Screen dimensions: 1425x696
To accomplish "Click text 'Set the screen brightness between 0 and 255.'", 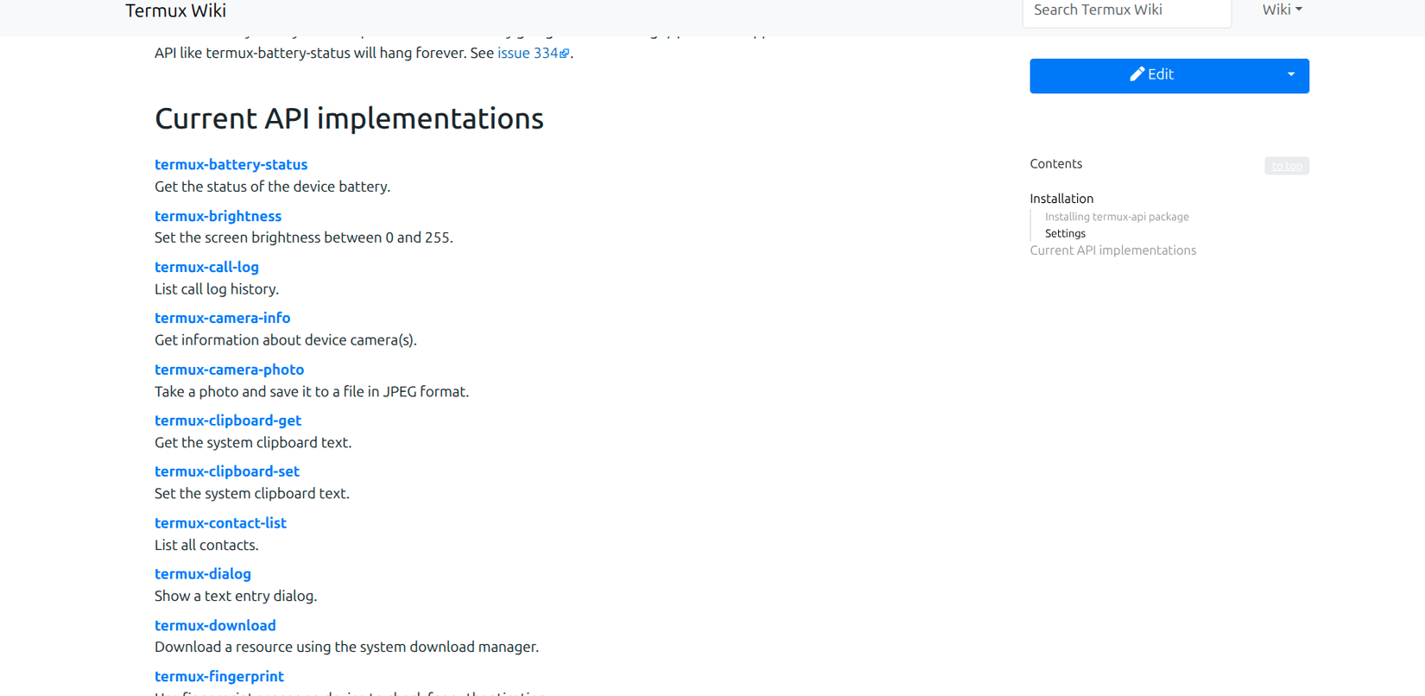I will click(303, 237).
